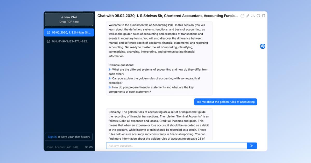Viewport: 311px width, 163px height.
Task: Open the blue floating chat assistant icon
Action: [x=263, y=46]
